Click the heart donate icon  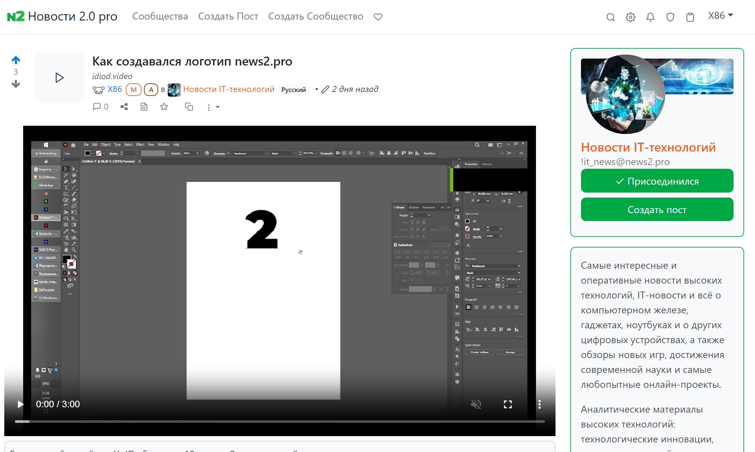[x=378, y=17]
